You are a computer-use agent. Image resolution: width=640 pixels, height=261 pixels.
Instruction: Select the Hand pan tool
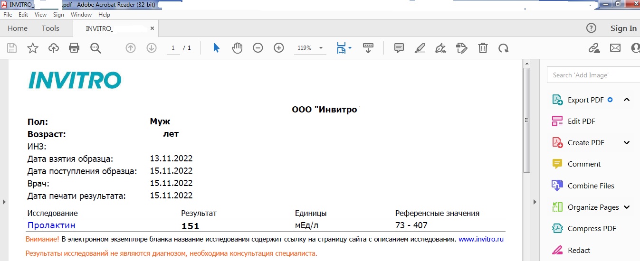237,48
